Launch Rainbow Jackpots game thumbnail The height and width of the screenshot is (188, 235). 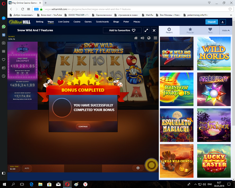(x=177, y=89)
